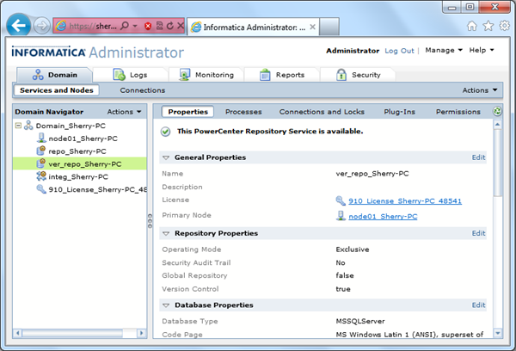Click the properties panel vertical scrollbar thumb

pyautogui.click(x=498, y=163)
